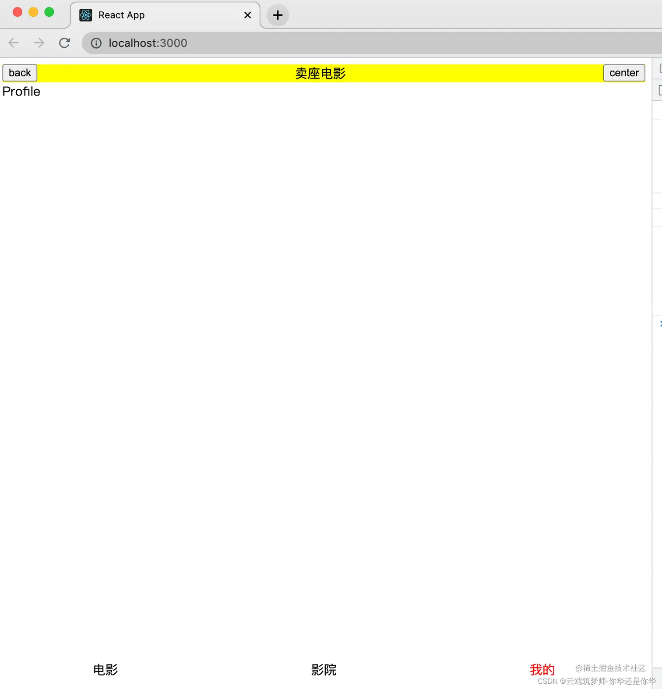Select the React App browser tab

(165, 15)
